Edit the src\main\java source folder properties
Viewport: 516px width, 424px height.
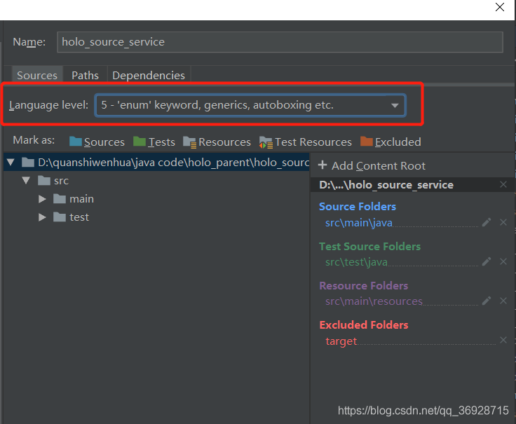click(487, 222)
